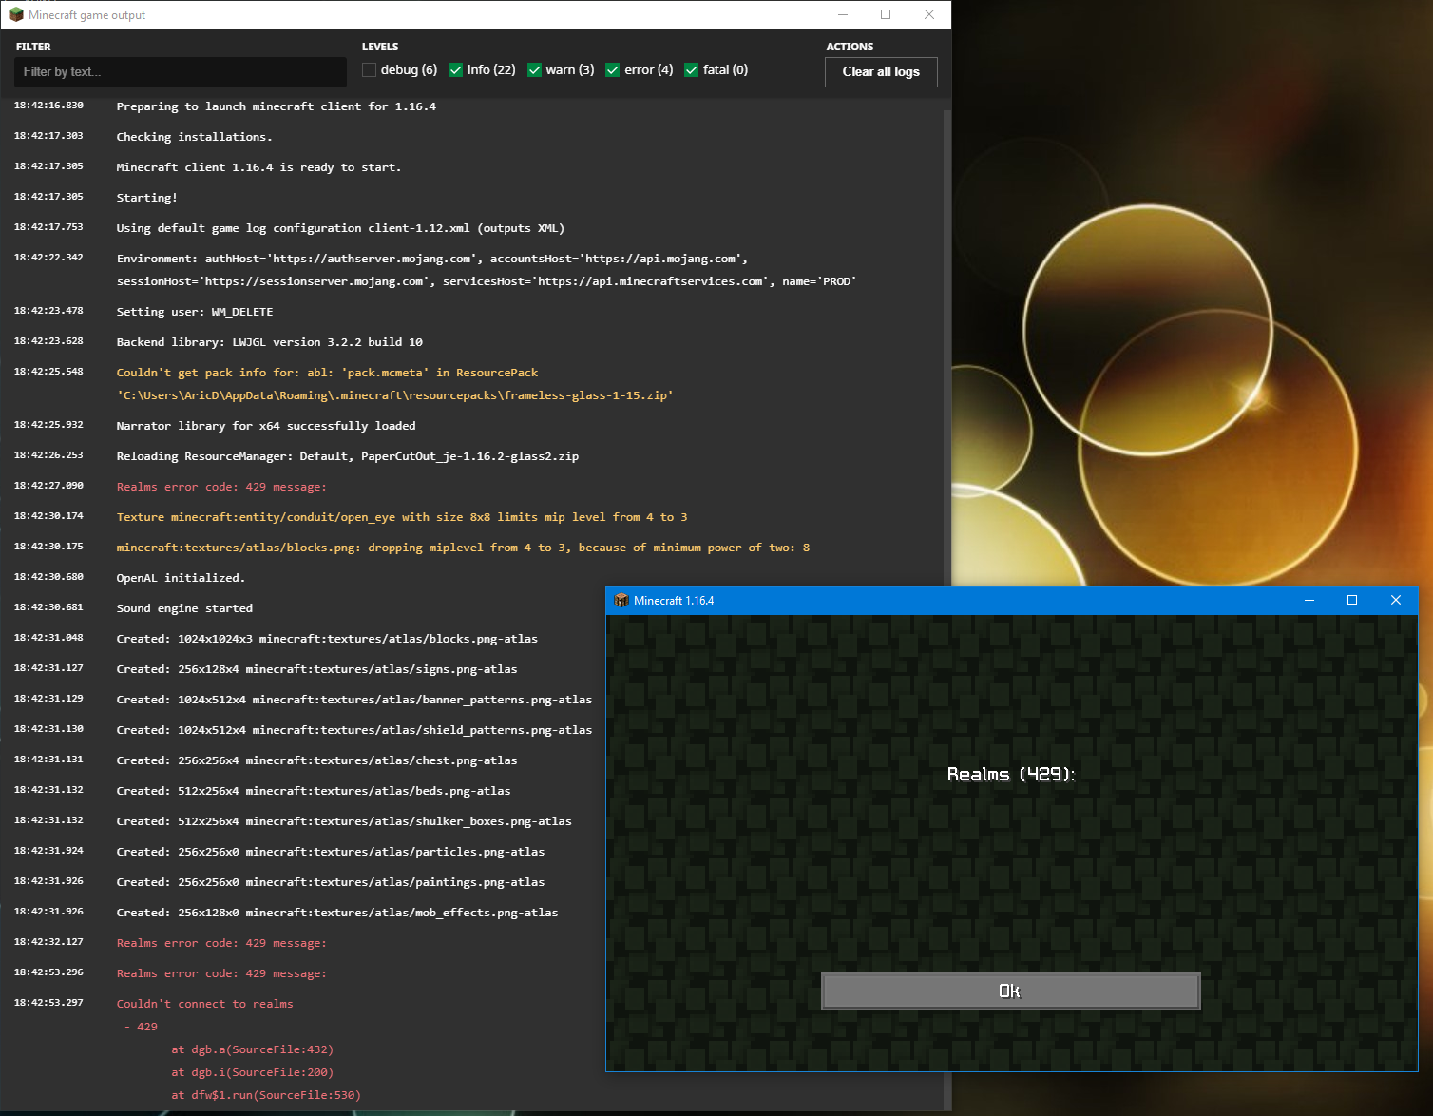Enable the debug level checkbox
Viewport: 1433px width, 1116px height.
coord(370,70)
